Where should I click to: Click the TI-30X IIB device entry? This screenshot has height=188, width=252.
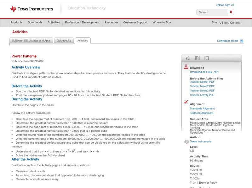point(196,170)
